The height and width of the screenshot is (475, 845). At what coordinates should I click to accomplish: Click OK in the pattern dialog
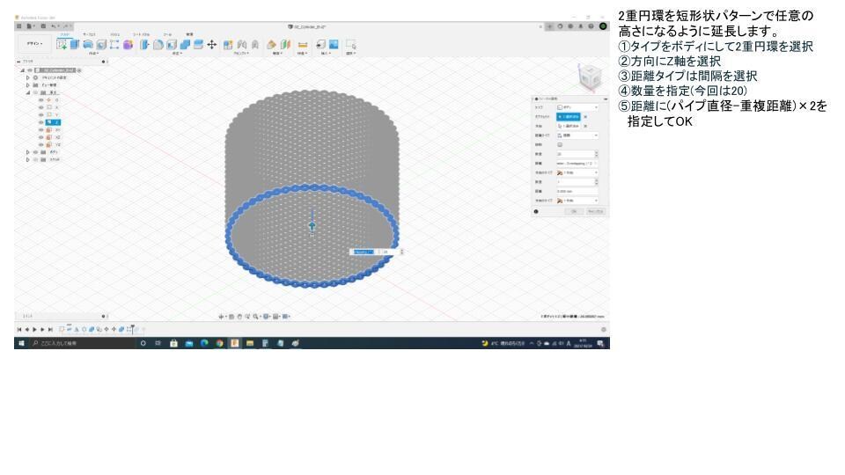click(575, 212)
